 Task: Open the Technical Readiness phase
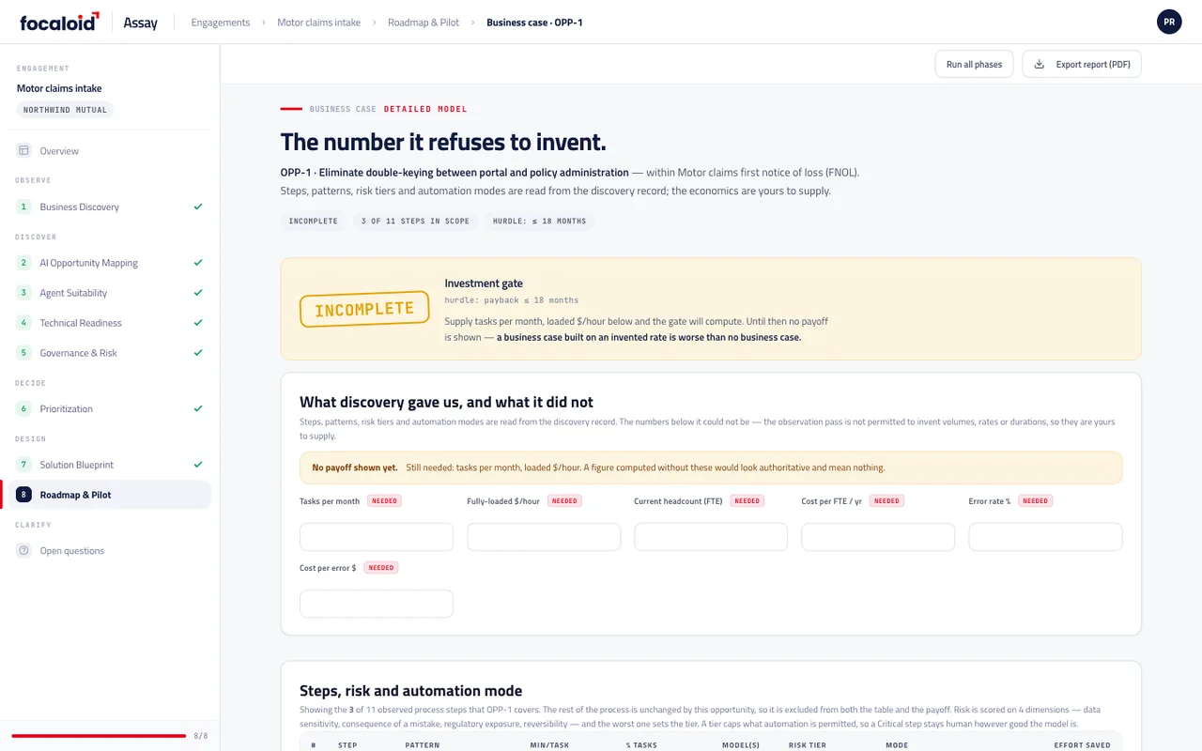pyautogui.click(x=110, y=323)
